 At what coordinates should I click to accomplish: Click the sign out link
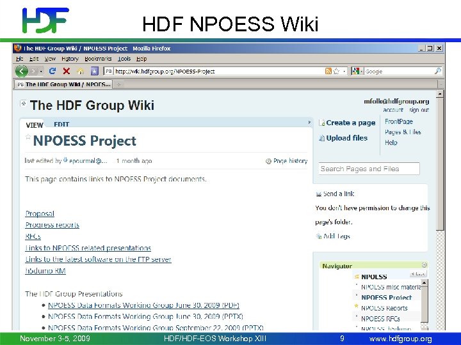pyautogui.click(x=419, y=110)
